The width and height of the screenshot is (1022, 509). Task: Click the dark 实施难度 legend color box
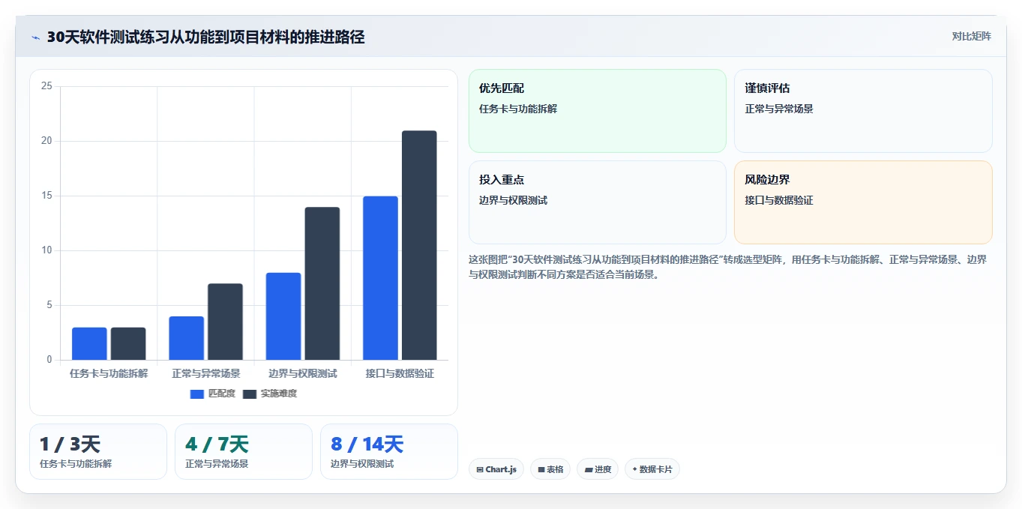coord(250,394)
